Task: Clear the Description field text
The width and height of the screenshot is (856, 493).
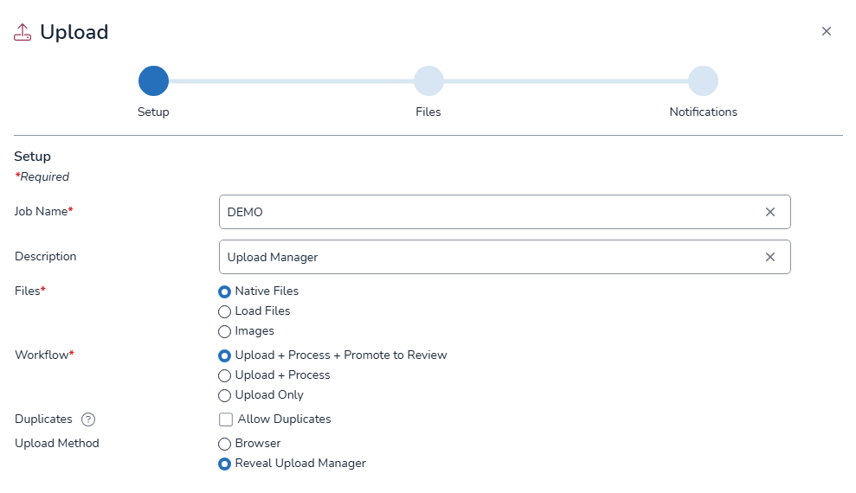Action: point(769,257)
